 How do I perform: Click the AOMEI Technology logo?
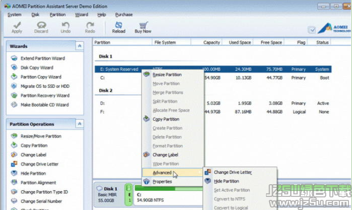pyautogui.click(x=334, y=28)
